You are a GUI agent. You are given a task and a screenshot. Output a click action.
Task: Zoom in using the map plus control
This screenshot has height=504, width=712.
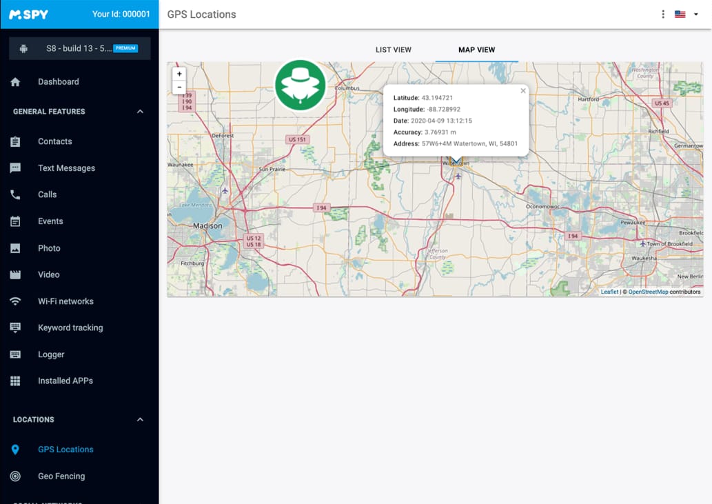(x=179, y=73)
